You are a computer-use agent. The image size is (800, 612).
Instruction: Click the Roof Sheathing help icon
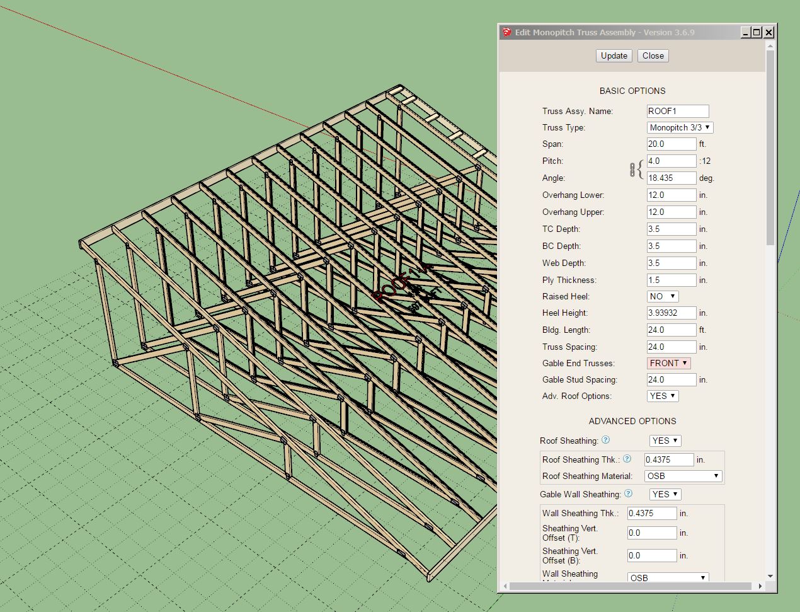click(x=605, y=440)
